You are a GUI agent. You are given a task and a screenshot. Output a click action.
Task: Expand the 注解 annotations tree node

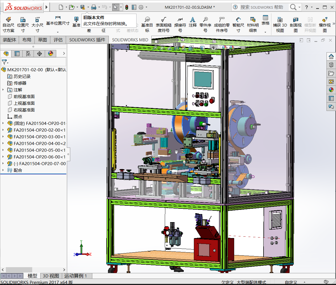tap(3, 90)
